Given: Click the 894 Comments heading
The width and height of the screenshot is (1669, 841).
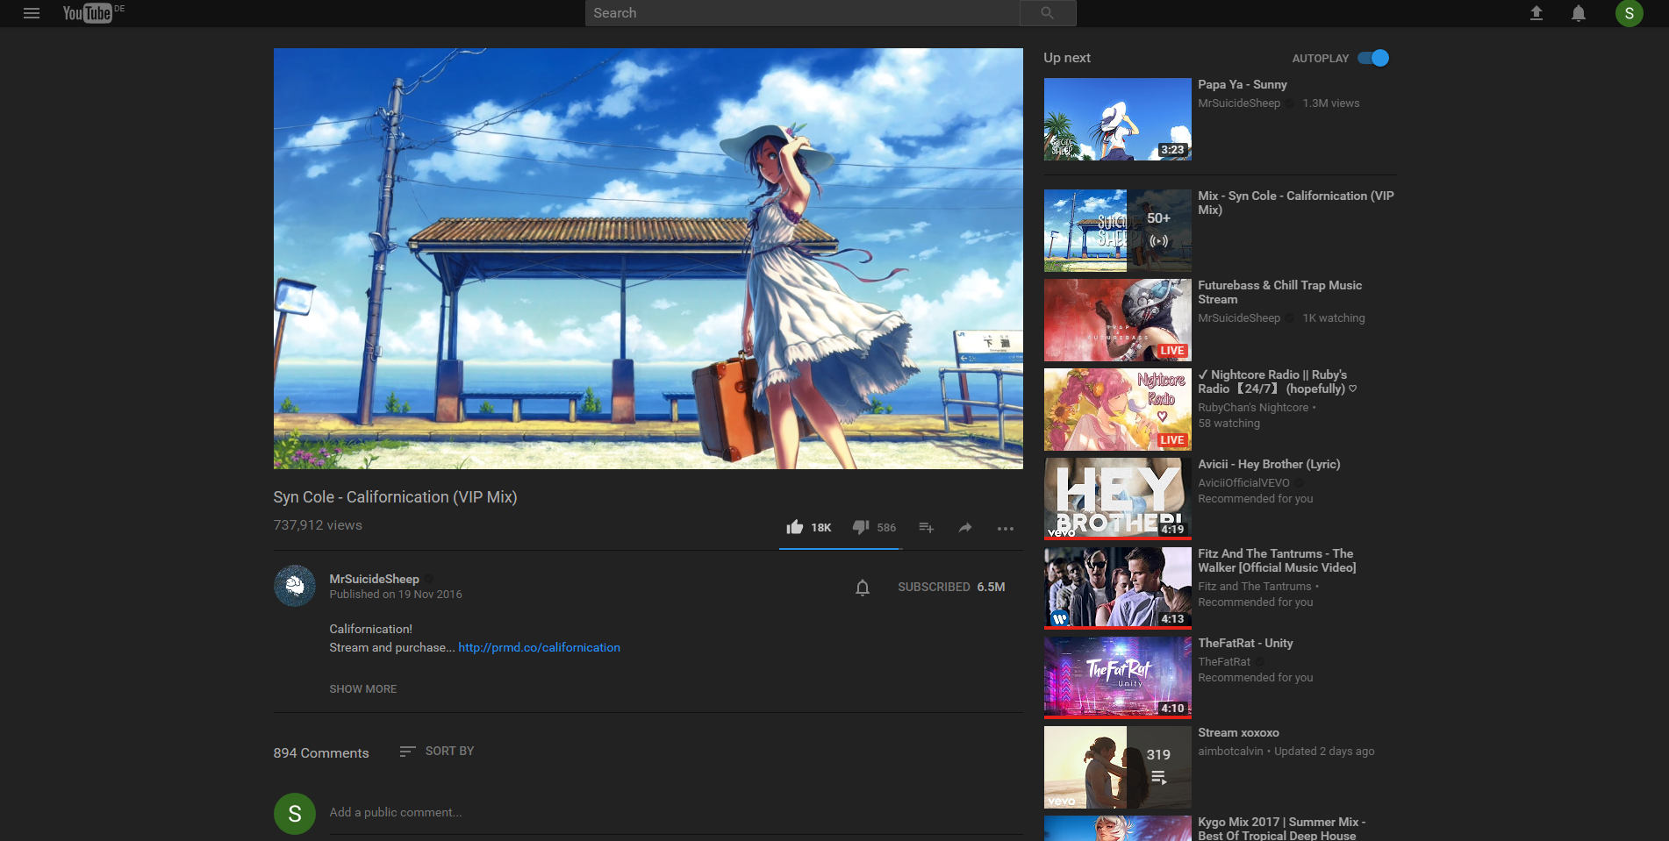Looking at the screenshot, I should (x=321, y=753).
